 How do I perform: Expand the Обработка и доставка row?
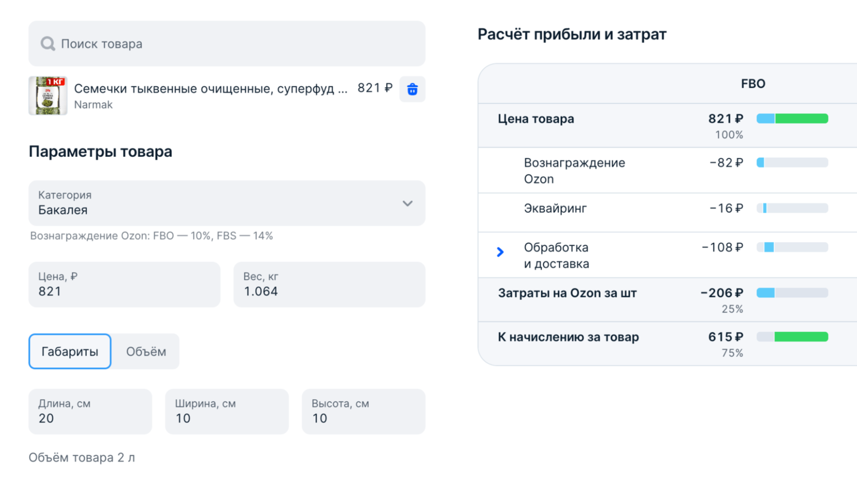tap(500, 252)
